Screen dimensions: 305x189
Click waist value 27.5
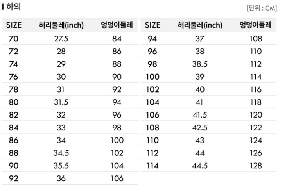[x=61, y=39]
